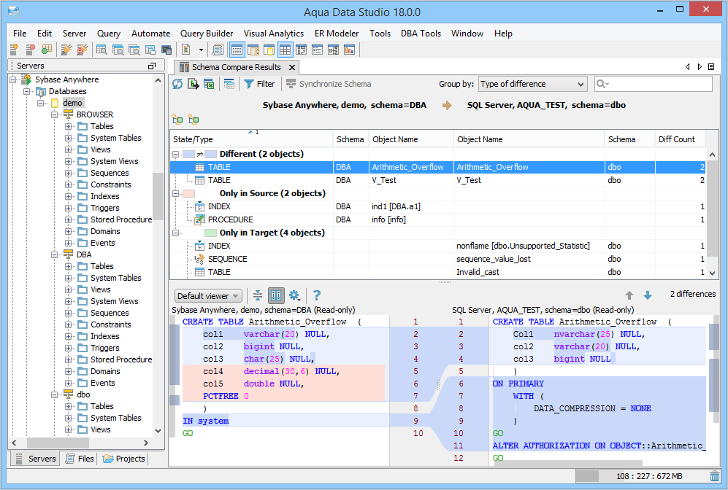Close the Schema Compare Results tab
This screenshot has width=728, height=490.
coord(292,68)
